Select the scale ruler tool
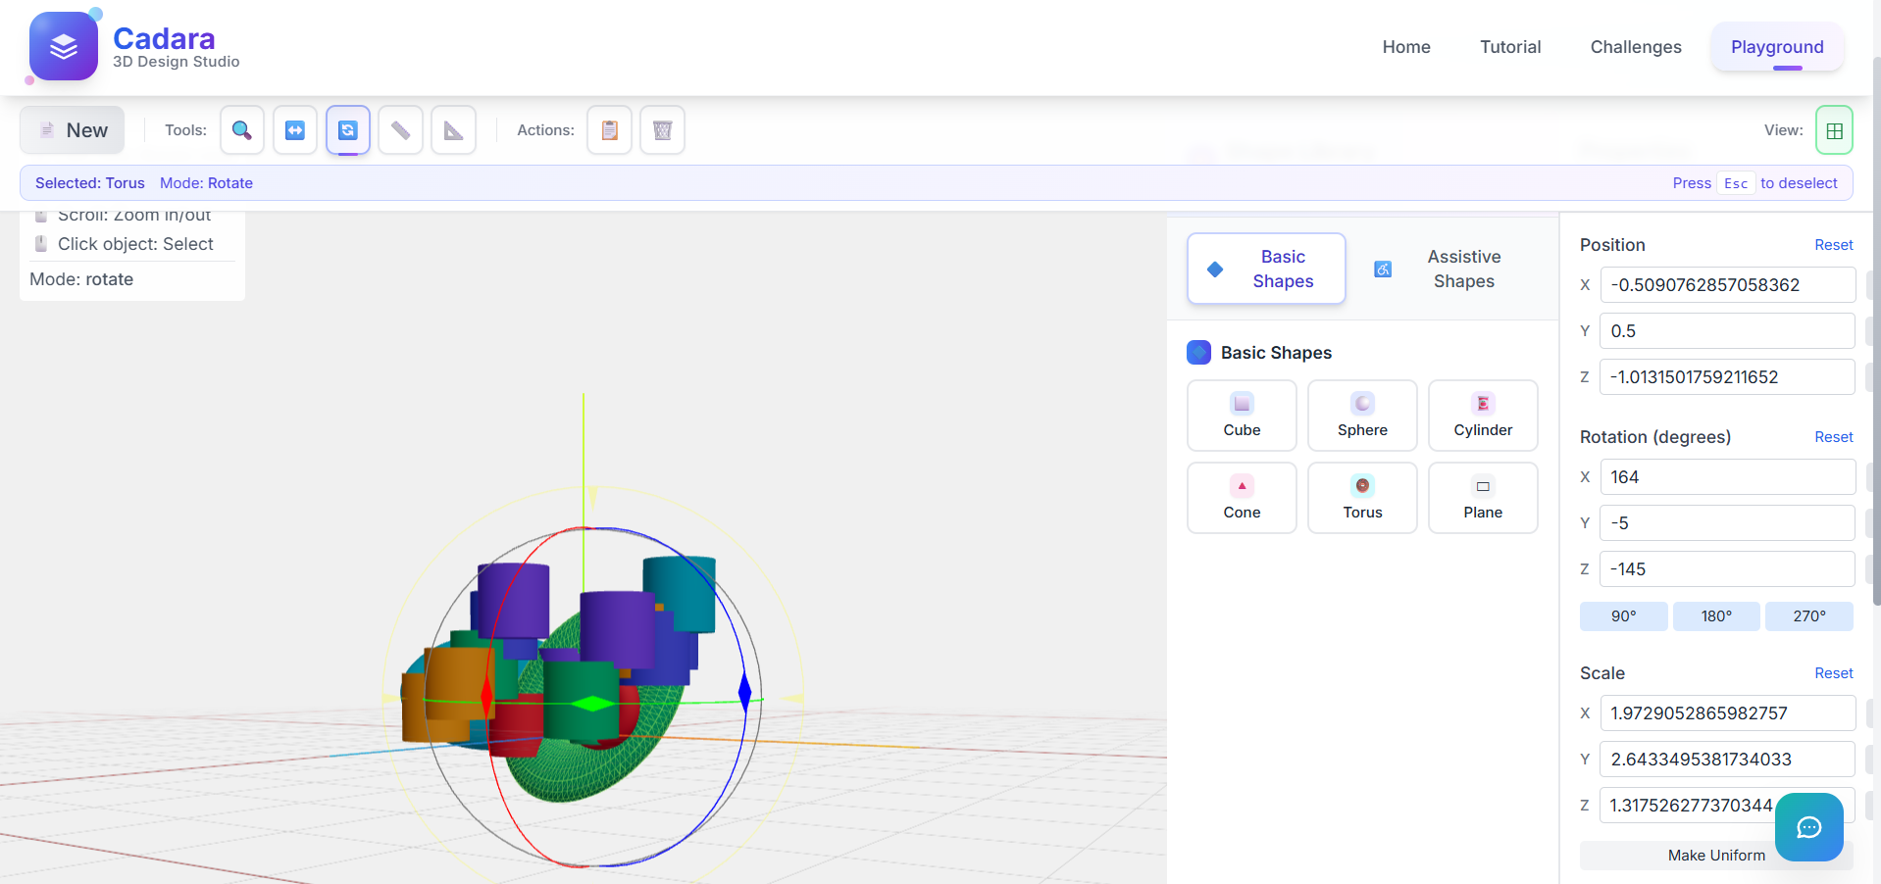This screenshot has width=1881, height=884. 400,129
